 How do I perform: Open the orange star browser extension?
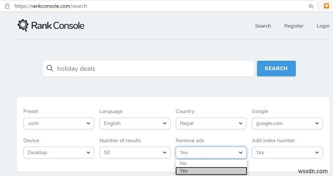tap(326, 6)
